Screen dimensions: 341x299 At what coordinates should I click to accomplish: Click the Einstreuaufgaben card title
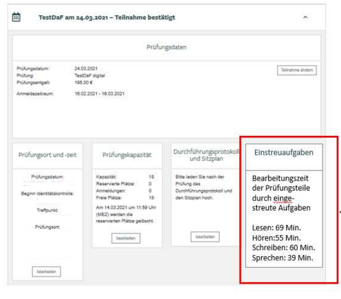(x=284, y=152)
